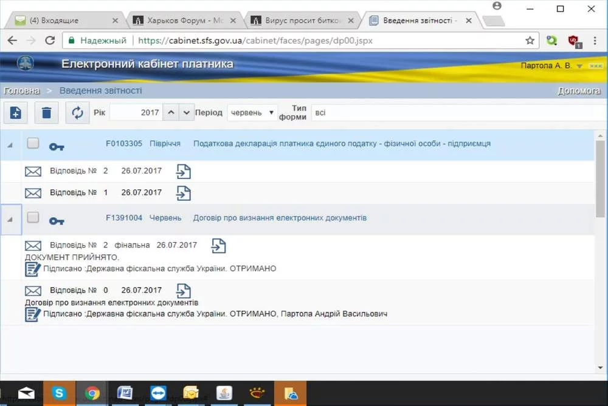
Task: Click the green extension icon in toolbar
Action: (551, 40)
